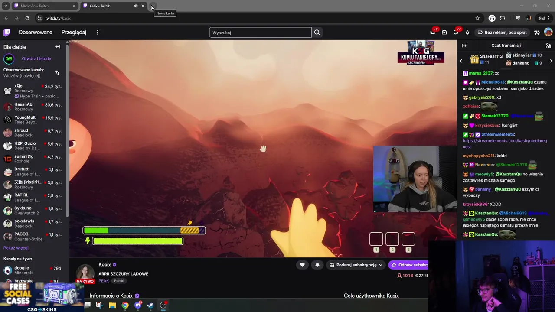Open Kasix channel avatar

pyautogui.click(x=85, y=273)
